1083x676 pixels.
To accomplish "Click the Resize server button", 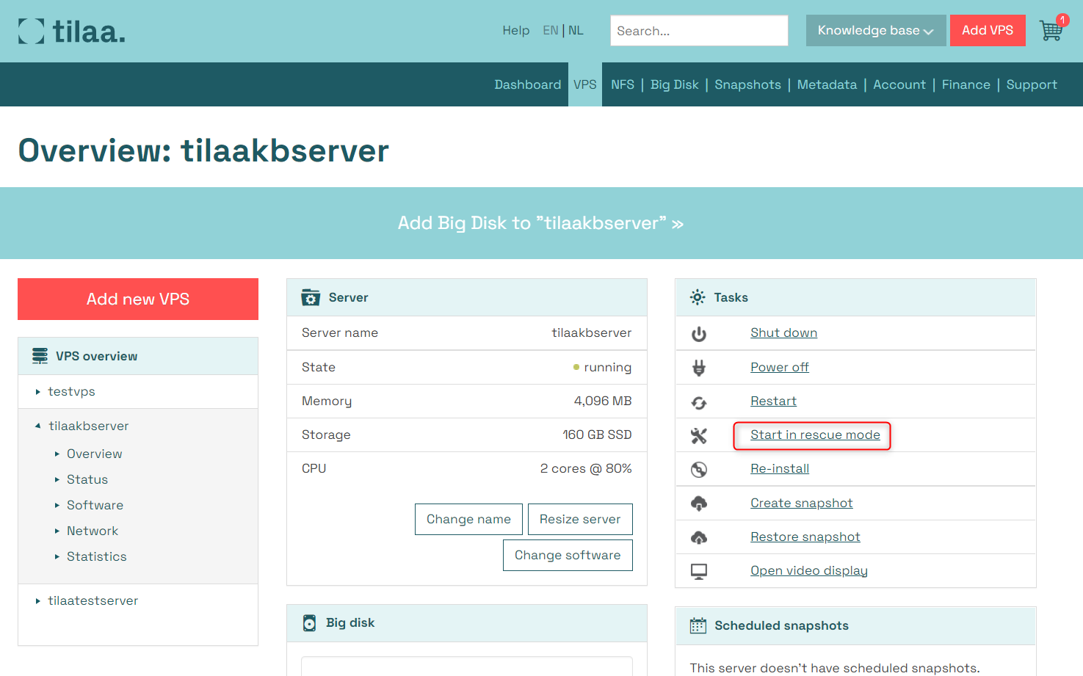I will pos(580,519).
